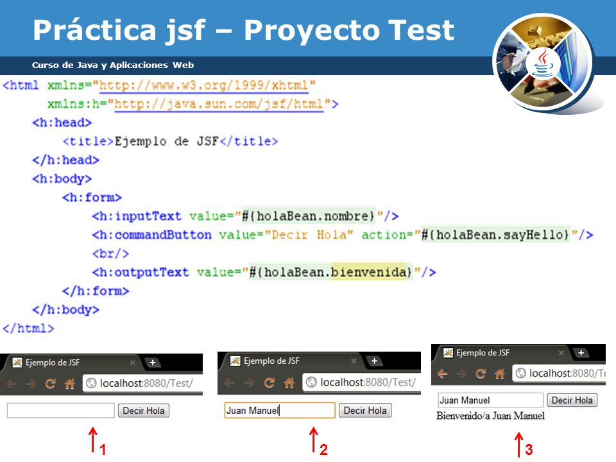Click globe site icon in first browser address bar
Viewport: 616px width, 462px height.
[91, 383]
